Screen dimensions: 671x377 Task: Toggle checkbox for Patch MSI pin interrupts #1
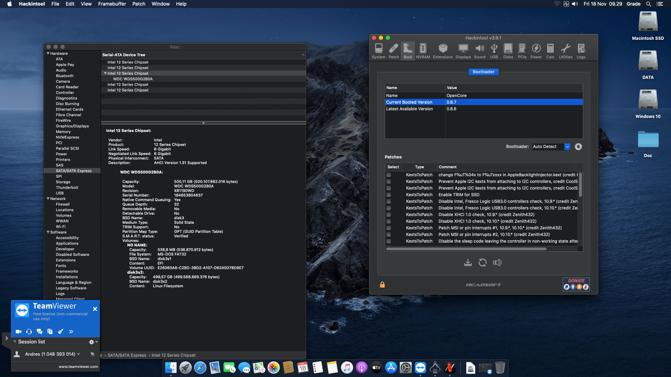[x=389, y=228]
